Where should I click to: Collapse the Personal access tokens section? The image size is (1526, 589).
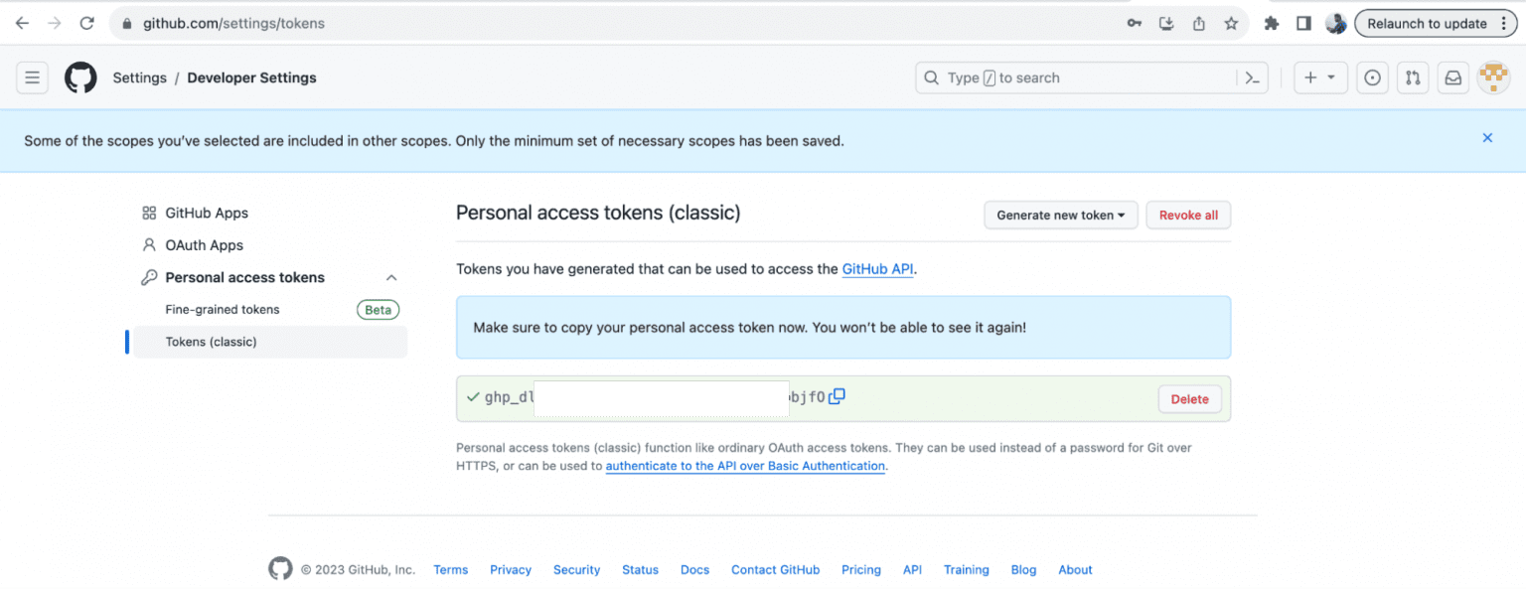(x=390, y=277)
